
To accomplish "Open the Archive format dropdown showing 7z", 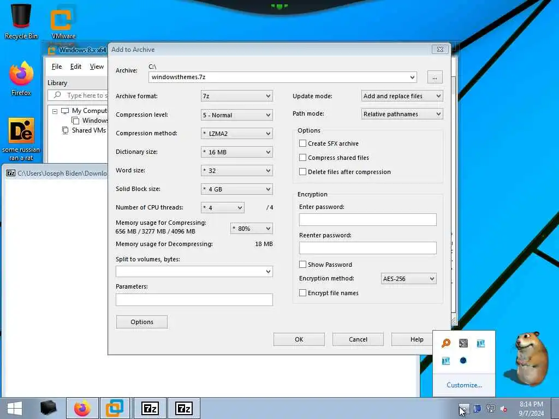I will (x=237, y=96).
